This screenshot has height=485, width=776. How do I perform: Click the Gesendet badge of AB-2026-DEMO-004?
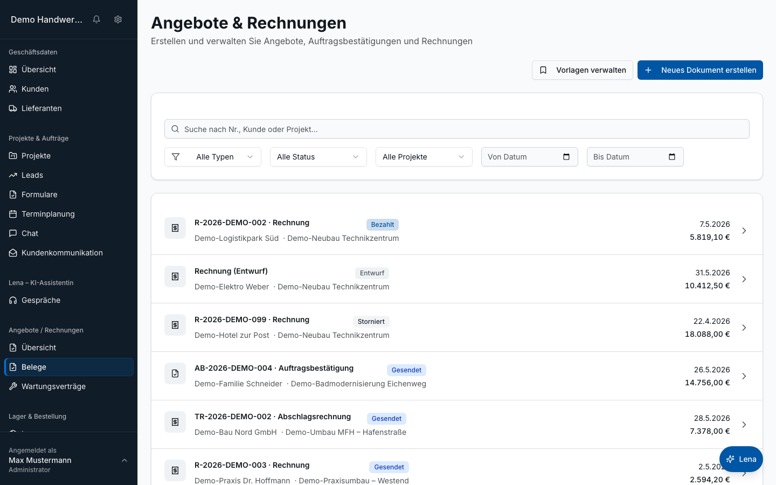406,370
